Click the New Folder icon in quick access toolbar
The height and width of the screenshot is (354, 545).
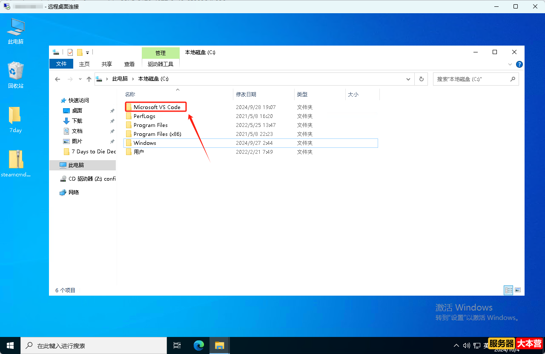[80, 52]
